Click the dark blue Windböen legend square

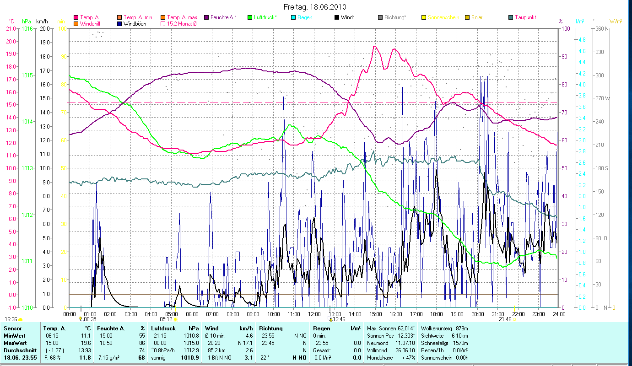pyautogui.click(x=120, y=23)
